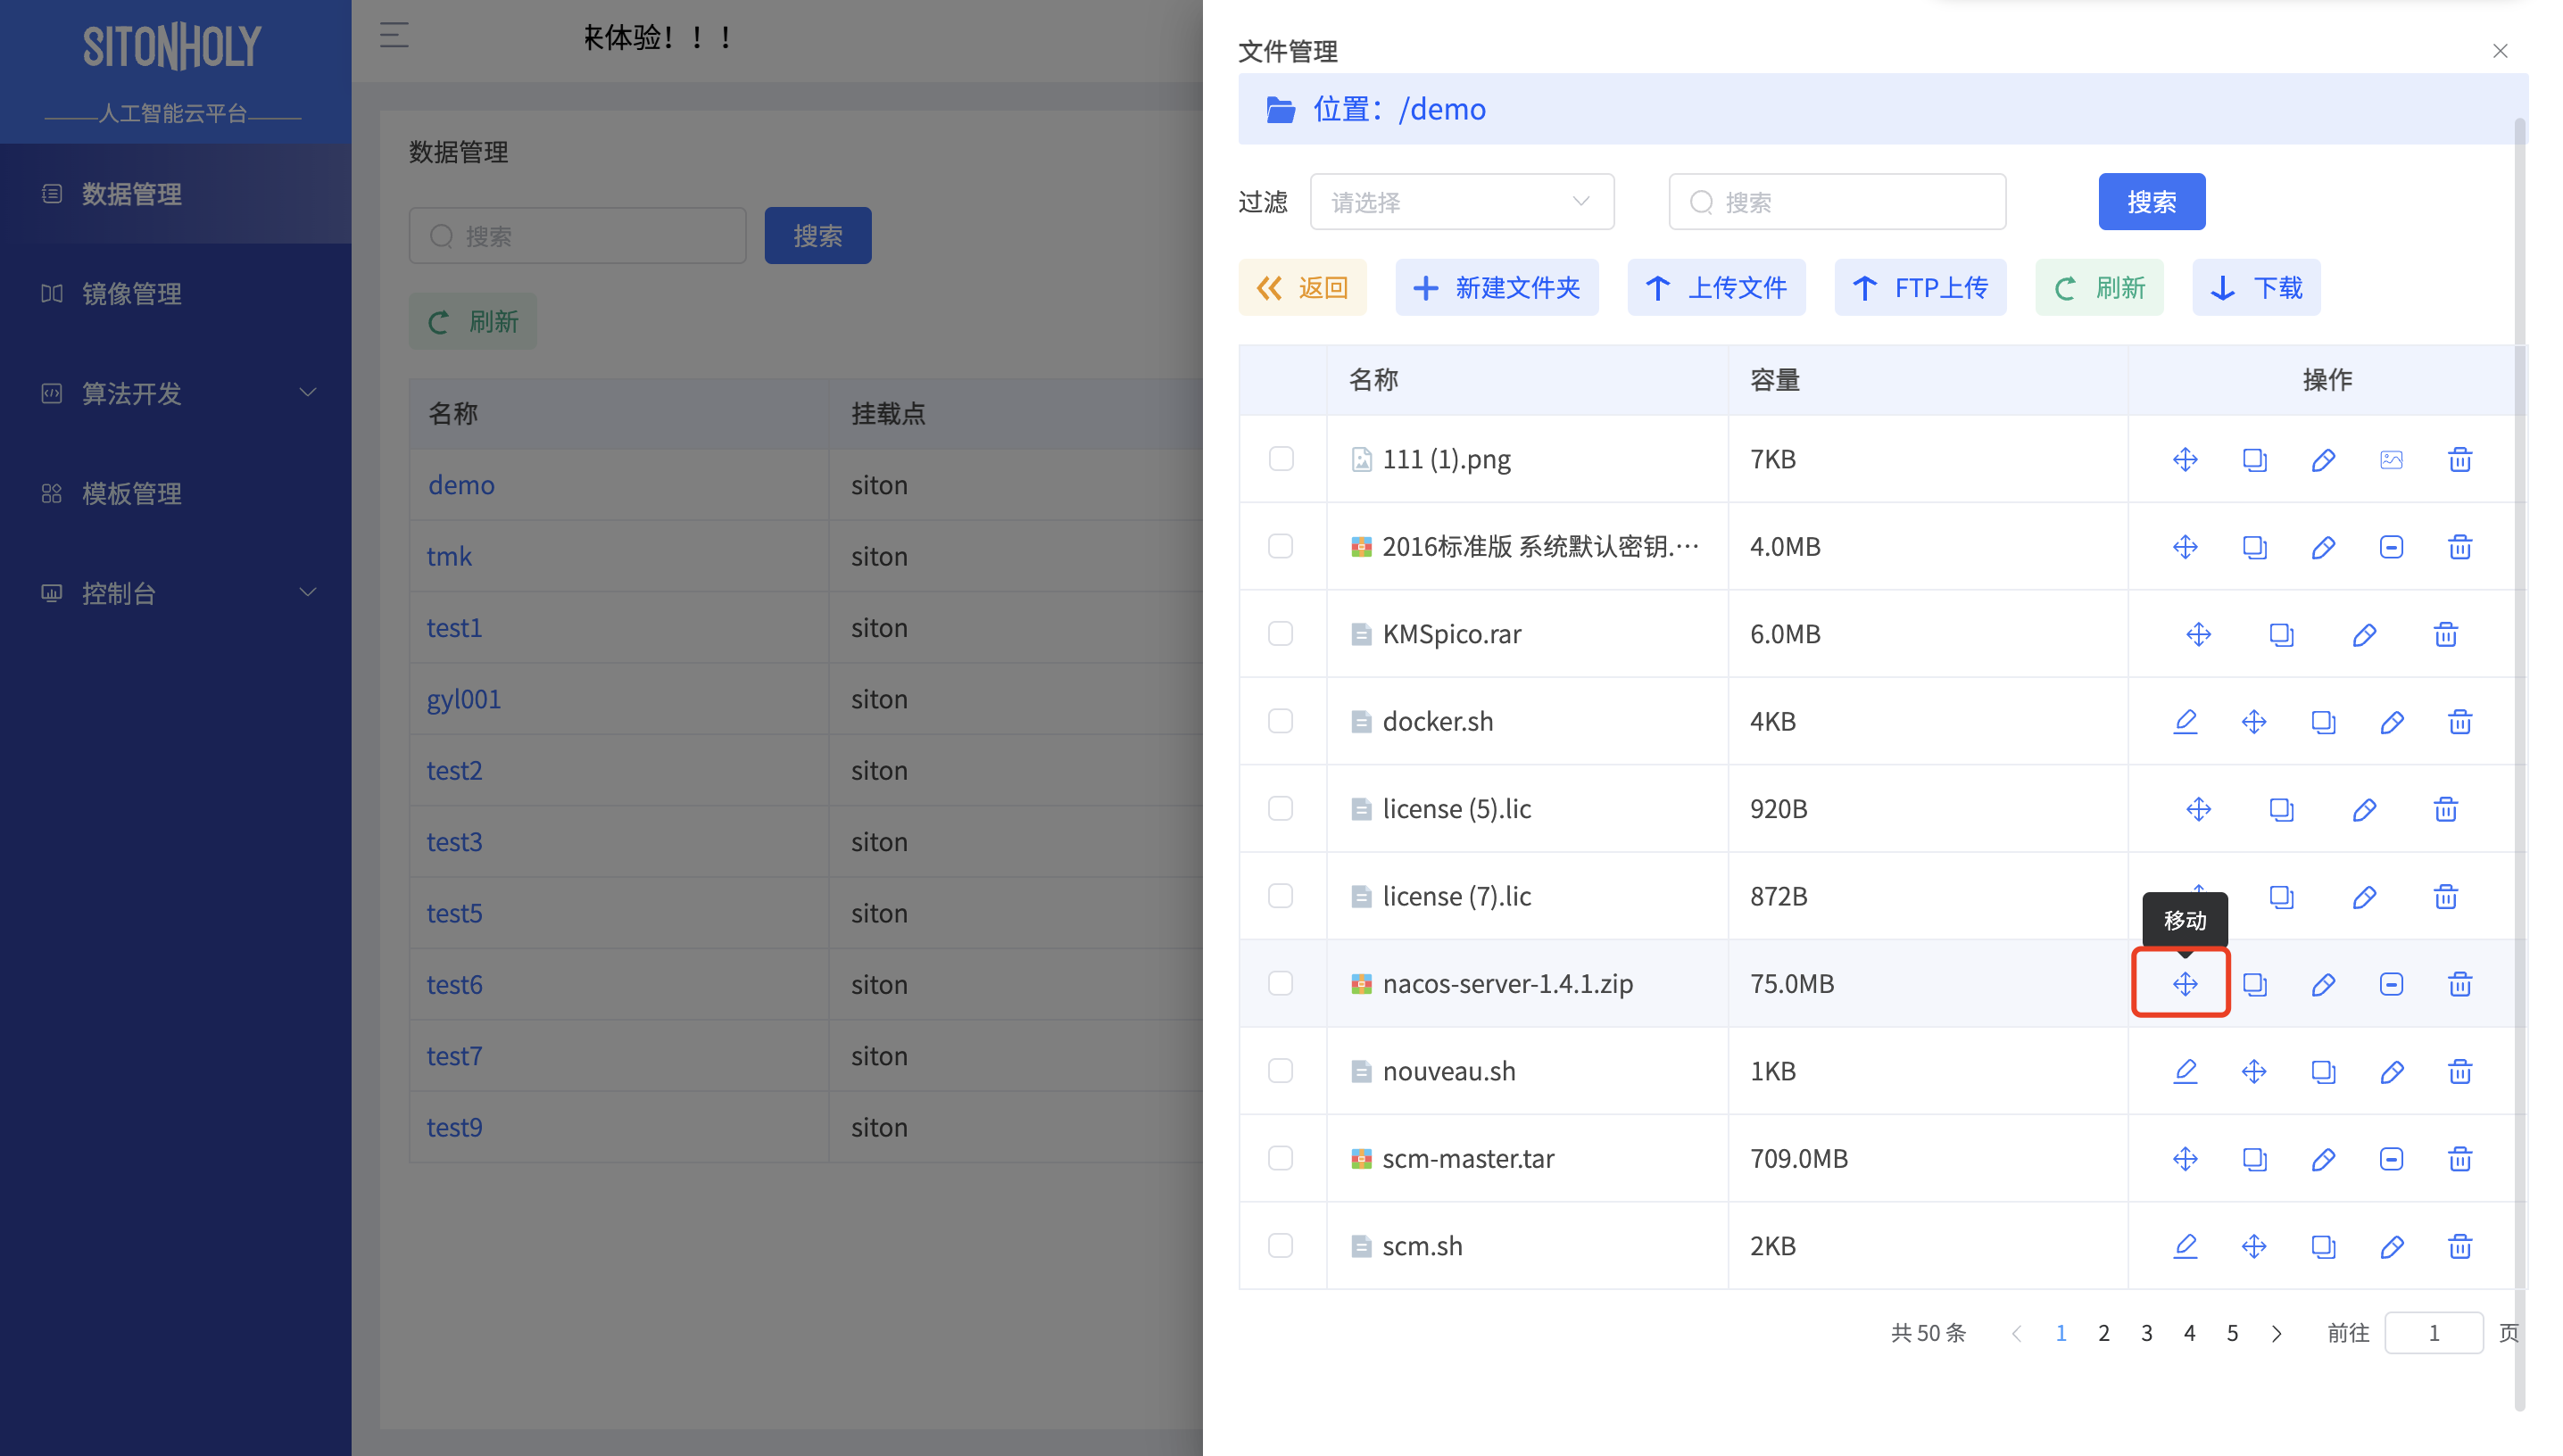Click the move icon for nacos-server-1.4.1.zip
This screenshot has height=1456, width=2563.
[x=2185, y=984]
